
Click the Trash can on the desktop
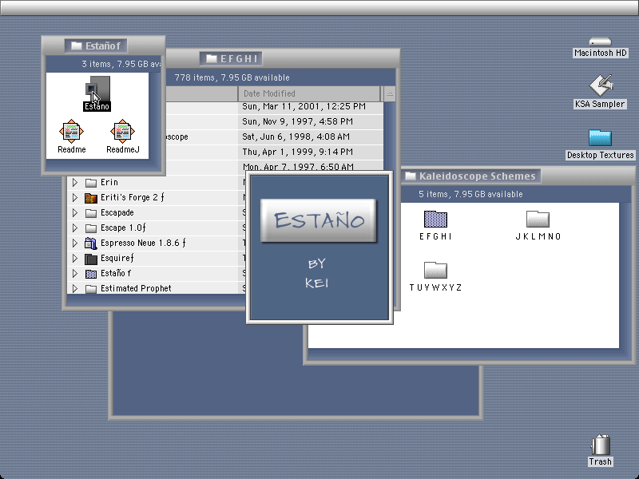(601, 445)
